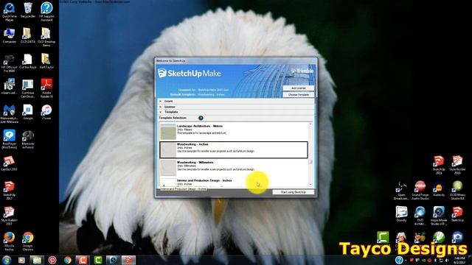Click the Template Selection help icon
The image size is (472, 265).
(201, 118)
